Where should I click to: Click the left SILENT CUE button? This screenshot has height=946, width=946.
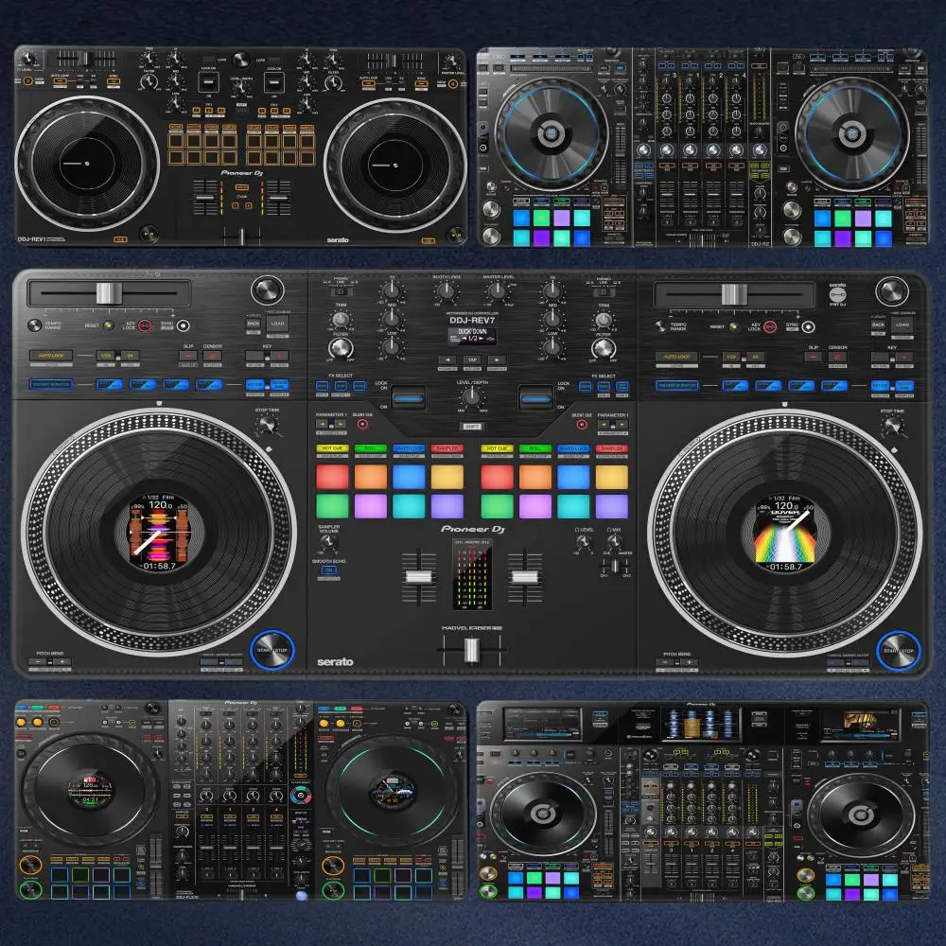pos(362,424)
